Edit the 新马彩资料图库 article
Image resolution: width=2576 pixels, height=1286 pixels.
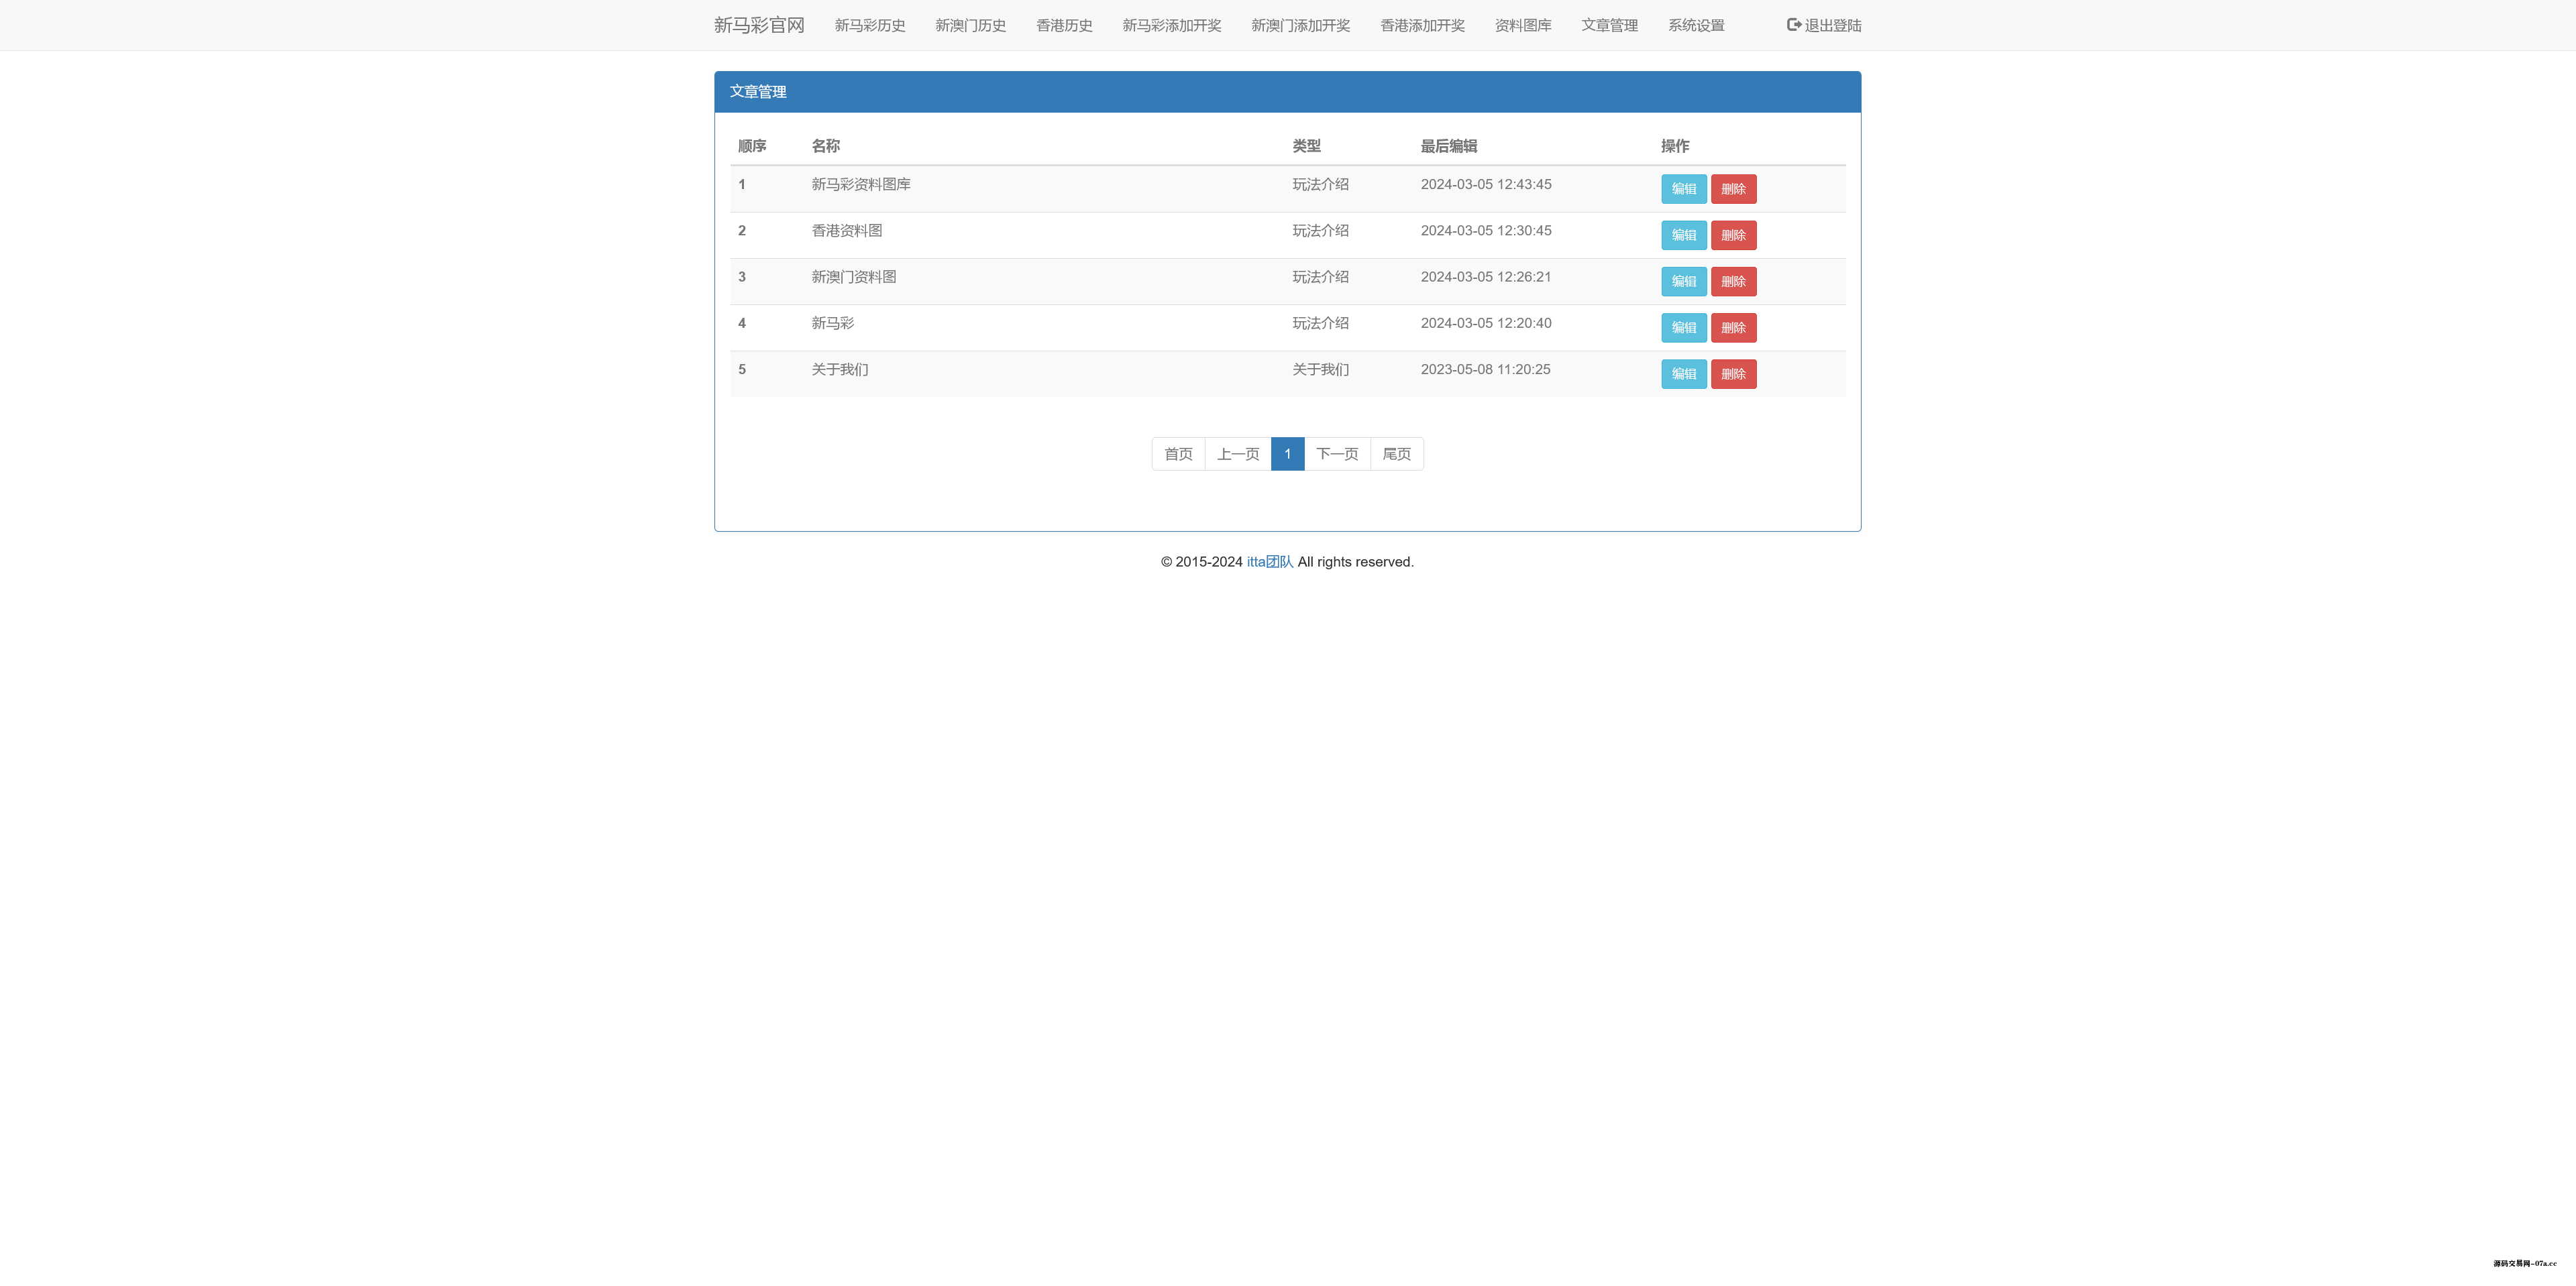click(1683, 189)
